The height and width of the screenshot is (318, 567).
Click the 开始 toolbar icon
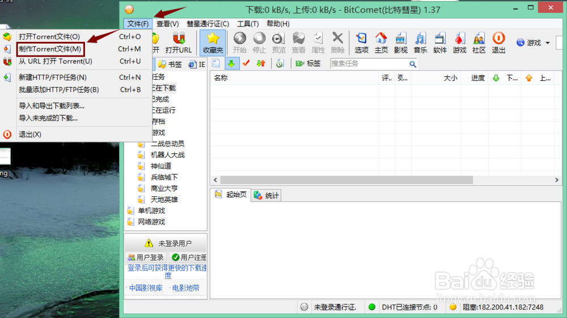[239, 42]
